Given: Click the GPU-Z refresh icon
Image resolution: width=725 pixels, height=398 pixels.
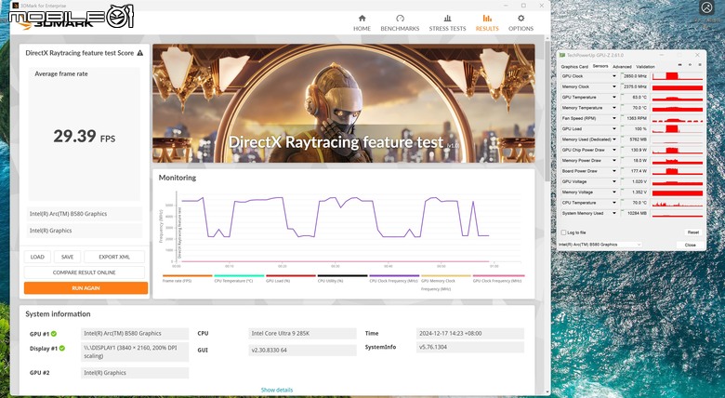Looking at the screenshot, I should [690, 65].
